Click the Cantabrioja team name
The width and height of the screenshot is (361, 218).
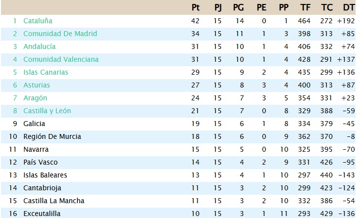click(x=42, y=188)
